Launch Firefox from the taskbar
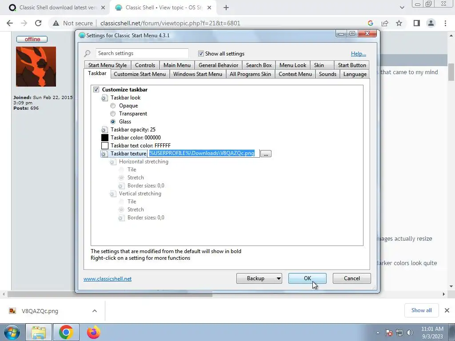The width and height of the screenshot is (455, 341). click(93, 333)
